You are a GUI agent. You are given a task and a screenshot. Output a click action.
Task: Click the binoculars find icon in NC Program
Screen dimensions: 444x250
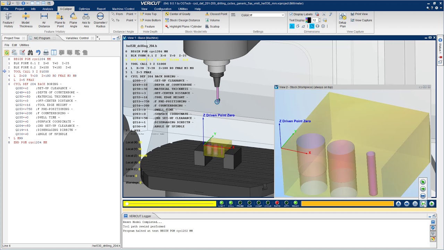[30, 52]
